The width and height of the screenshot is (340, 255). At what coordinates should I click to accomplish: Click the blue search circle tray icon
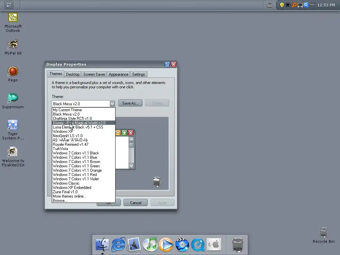pyautogui.click(x=306, y=5)
